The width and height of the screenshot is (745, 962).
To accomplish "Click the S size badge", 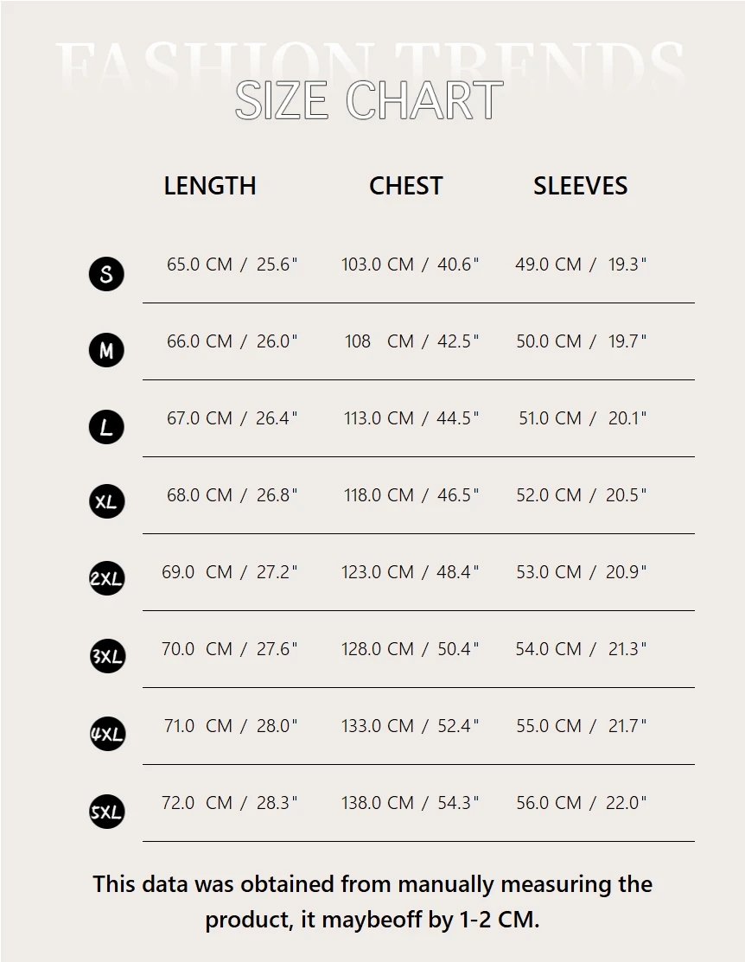I will pyautogui.click(x=106, y=274).
